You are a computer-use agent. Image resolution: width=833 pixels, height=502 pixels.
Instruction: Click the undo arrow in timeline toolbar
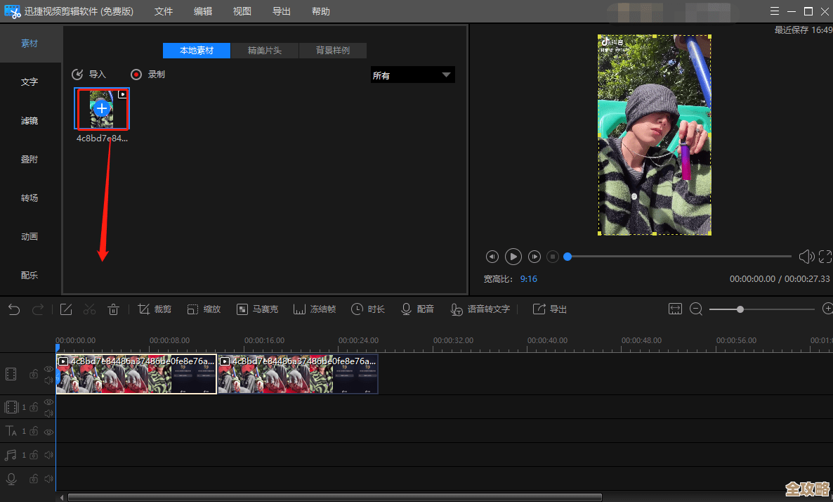click(14, 309)
